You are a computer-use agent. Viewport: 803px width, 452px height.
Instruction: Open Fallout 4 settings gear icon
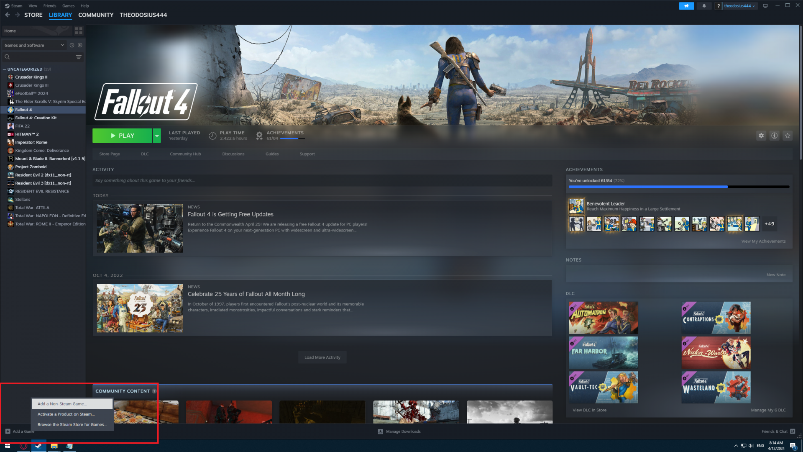tap(761, 136)
